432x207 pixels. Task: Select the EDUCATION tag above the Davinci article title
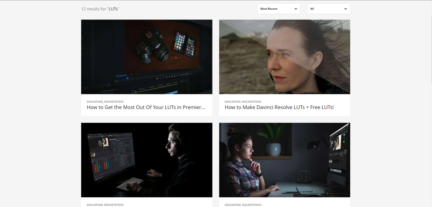tap(233, 101)
